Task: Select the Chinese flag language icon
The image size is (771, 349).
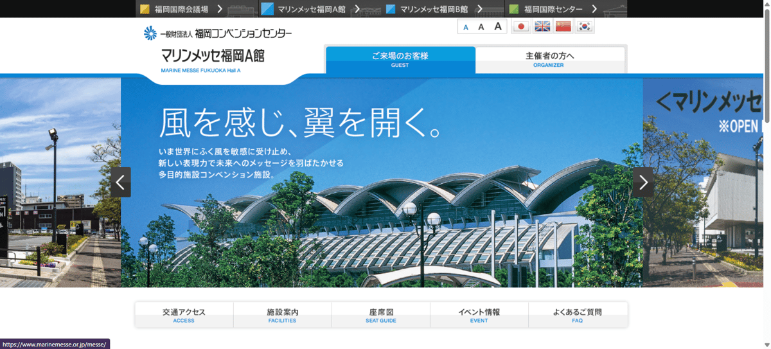Action: pos(563,26)
